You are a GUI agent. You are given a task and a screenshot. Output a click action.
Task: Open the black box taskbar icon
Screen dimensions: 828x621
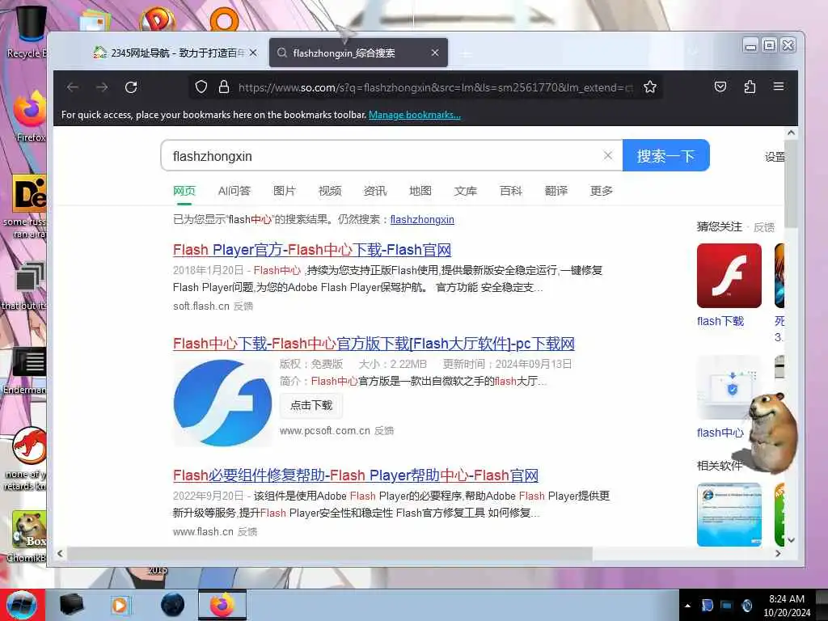click(x=71, y=605)
